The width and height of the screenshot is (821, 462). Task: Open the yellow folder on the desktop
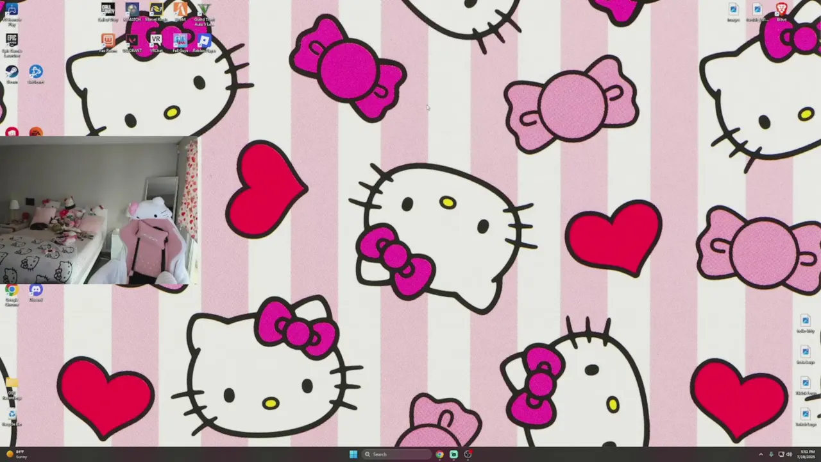tap(12, 388)
